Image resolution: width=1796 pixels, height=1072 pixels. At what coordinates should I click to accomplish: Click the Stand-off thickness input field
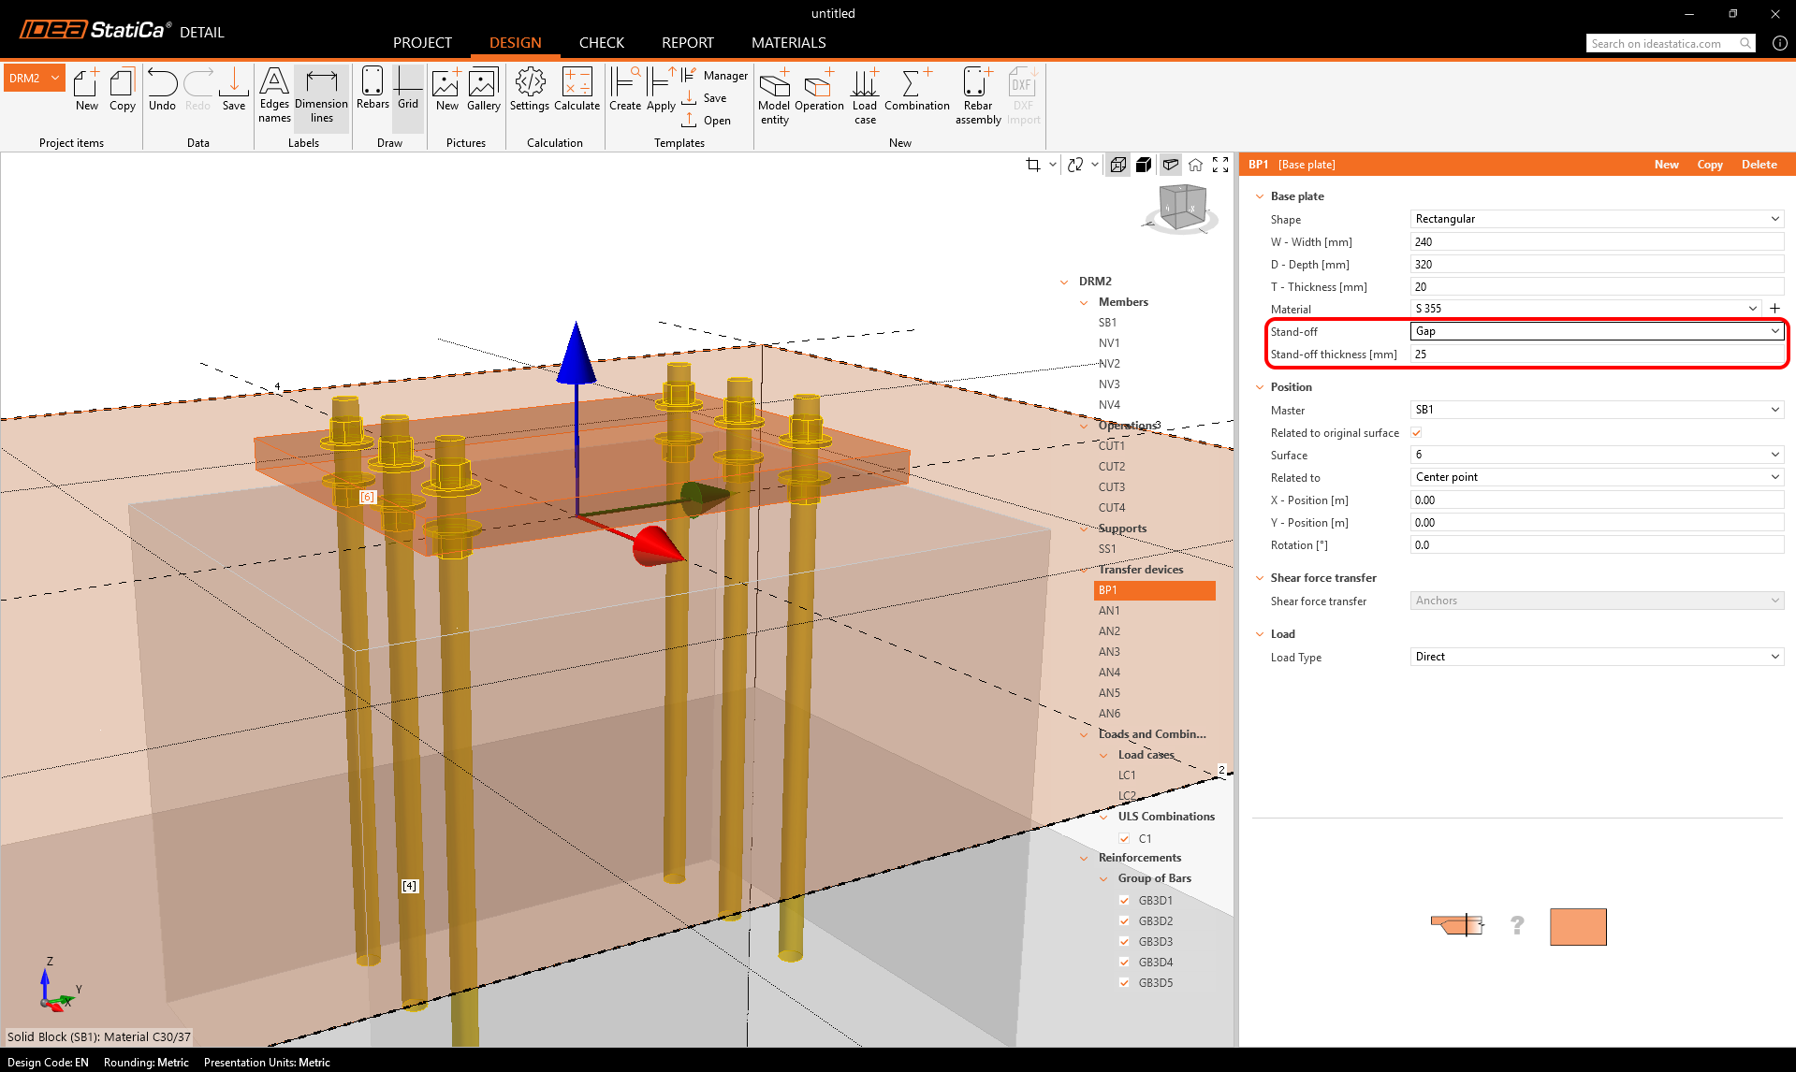[x=1596, y=355]
